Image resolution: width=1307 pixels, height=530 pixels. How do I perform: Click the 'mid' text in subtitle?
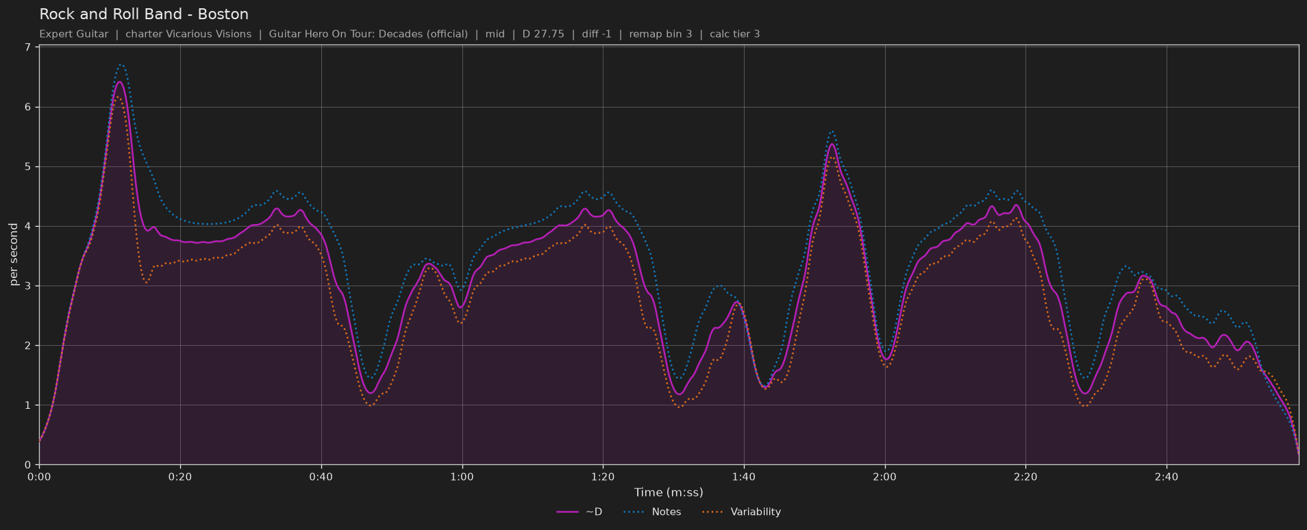tap(495, 34)
